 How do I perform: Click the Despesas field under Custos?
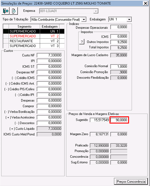pos(49,100)
